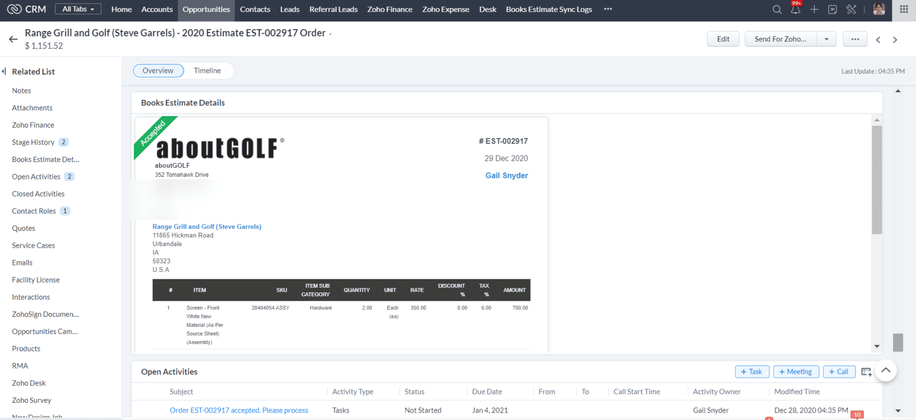Add a new Meeting activity
The height and width of the screenshot is (420, 916).
pyautogui.click(x=796, y=372)
